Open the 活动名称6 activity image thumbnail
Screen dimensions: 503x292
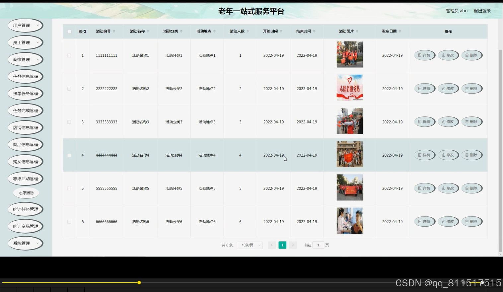pyautogui.click(x=350, y=221)
